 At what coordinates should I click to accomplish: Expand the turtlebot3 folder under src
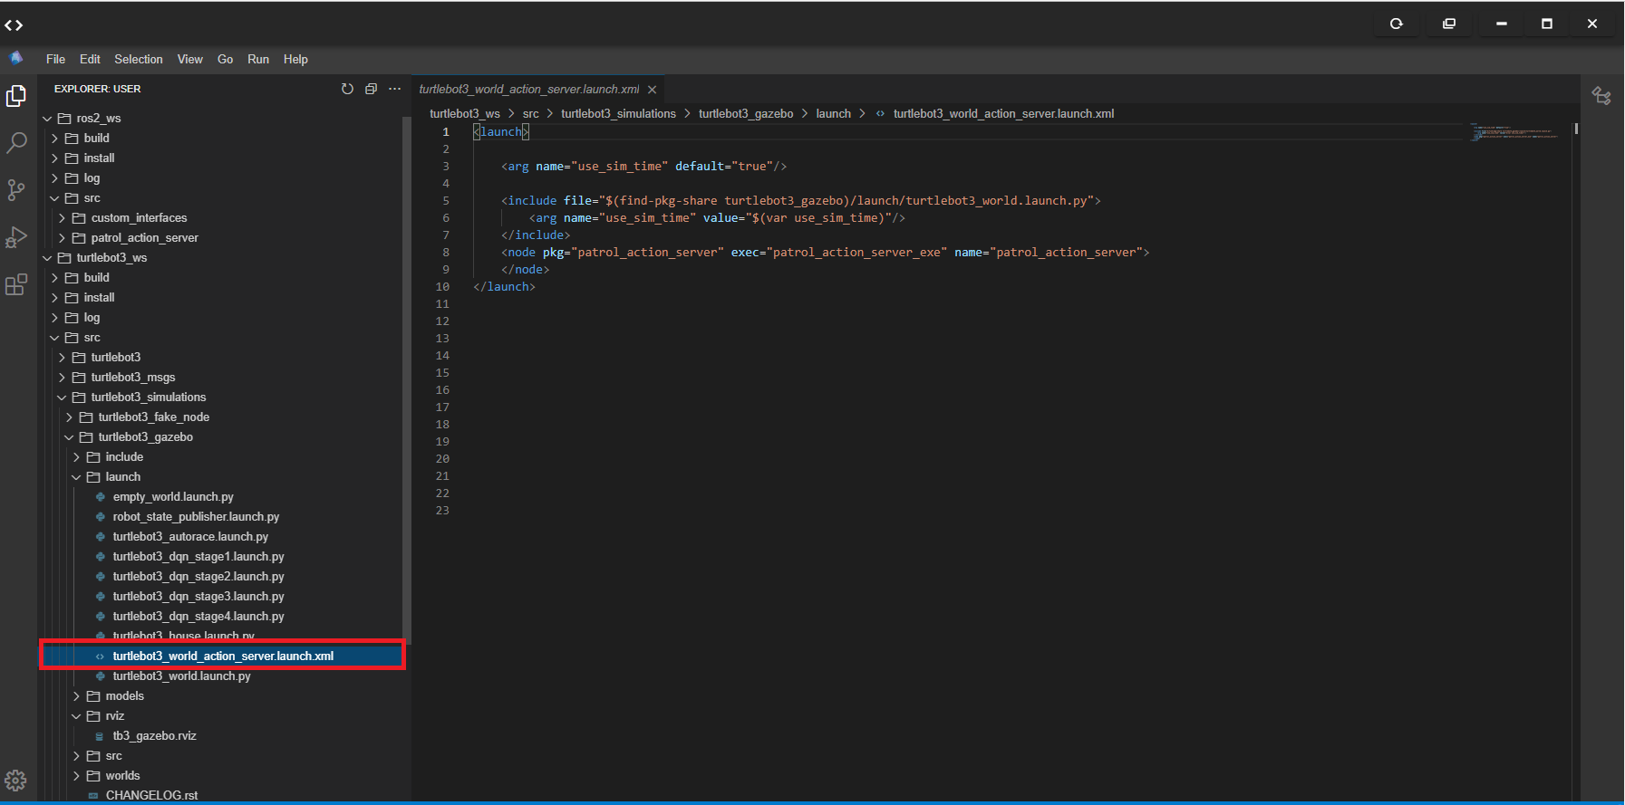click(62, 358)
